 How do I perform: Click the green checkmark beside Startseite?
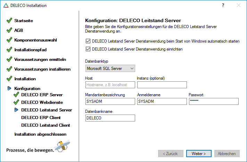pos(9,20)
